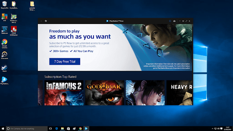Click the 'as much as you want' headline
This screenshot has height=131, width=233.
pos(80,36)
